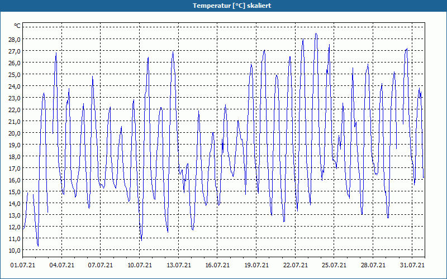Image resolution: width=447 pixels, height=279 pixels.
Task: Click the 16,0 y-axis label
Action: click(15, 180)
